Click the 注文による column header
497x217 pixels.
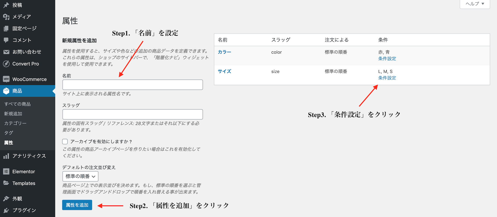click(337, 40)
